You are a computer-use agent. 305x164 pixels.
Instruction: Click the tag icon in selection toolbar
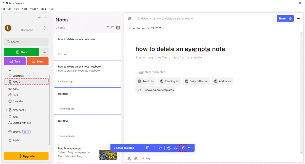(x=154, y=148)
